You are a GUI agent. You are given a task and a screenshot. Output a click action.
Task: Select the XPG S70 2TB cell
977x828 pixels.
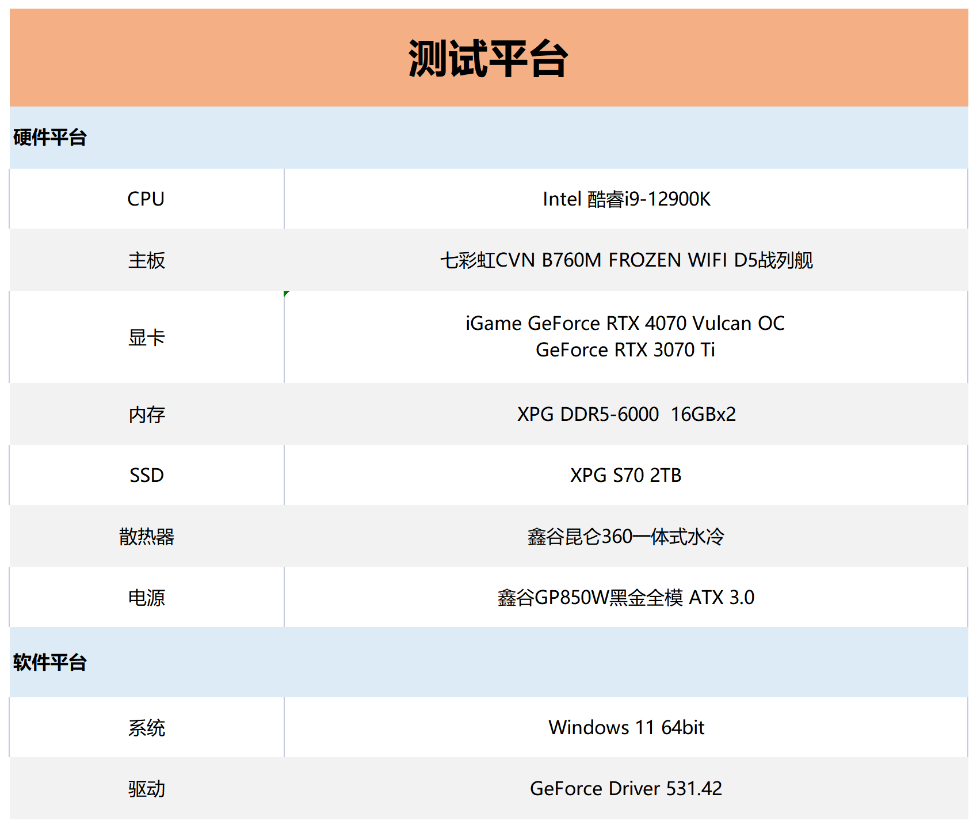pos(626,476)
